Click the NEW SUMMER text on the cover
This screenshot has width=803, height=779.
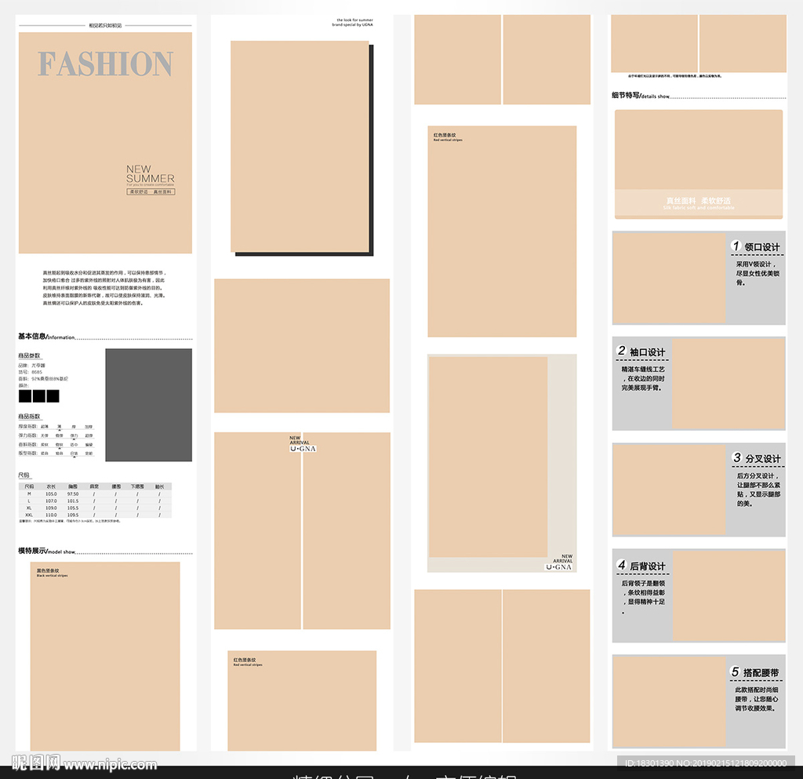coord(150,173)
